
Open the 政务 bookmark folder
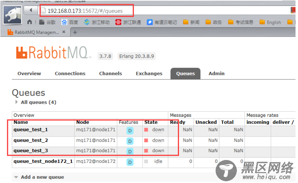[213, 22]
